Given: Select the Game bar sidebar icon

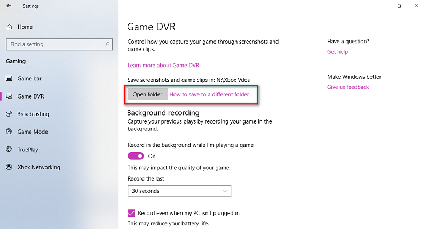Looking at the screenshot, I should click(x=9, y=78).
